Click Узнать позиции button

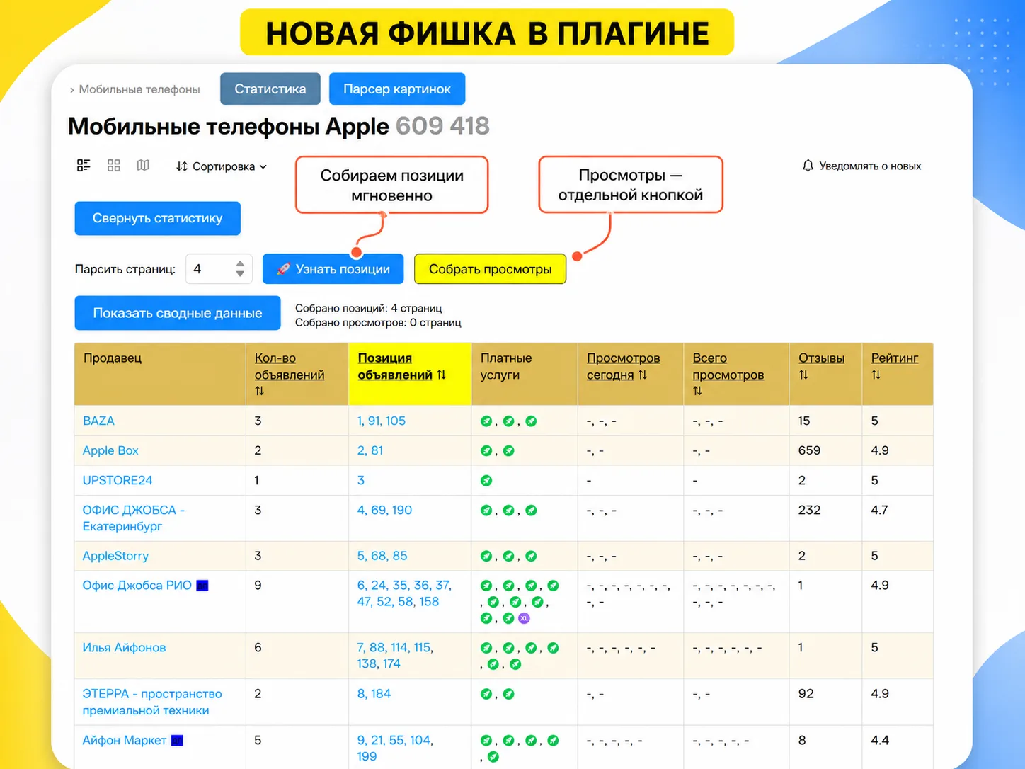[x=333, y=269]
